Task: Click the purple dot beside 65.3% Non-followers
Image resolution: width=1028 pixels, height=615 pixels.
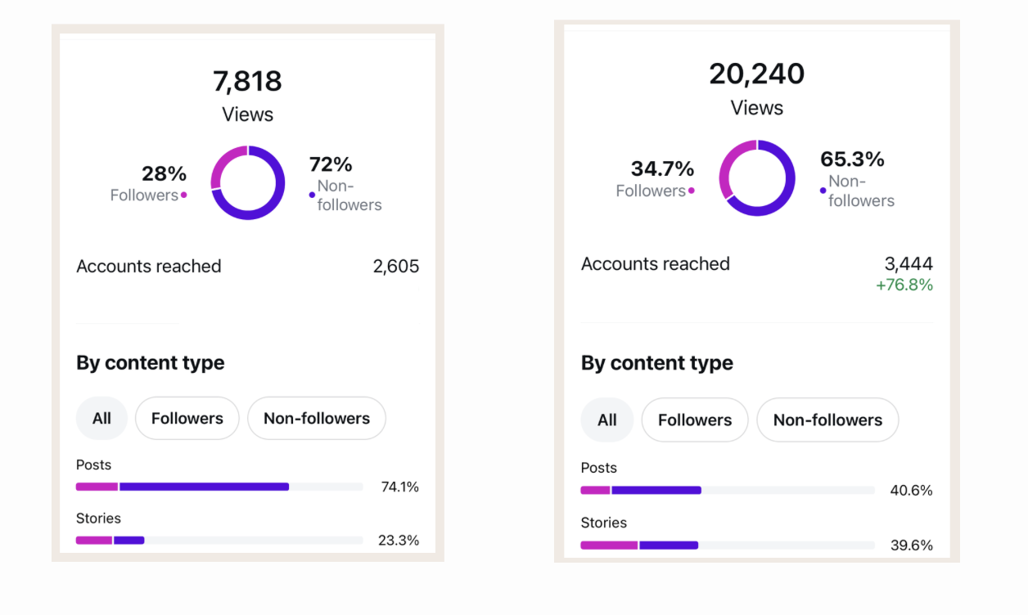Action: [x=823, y=191]
